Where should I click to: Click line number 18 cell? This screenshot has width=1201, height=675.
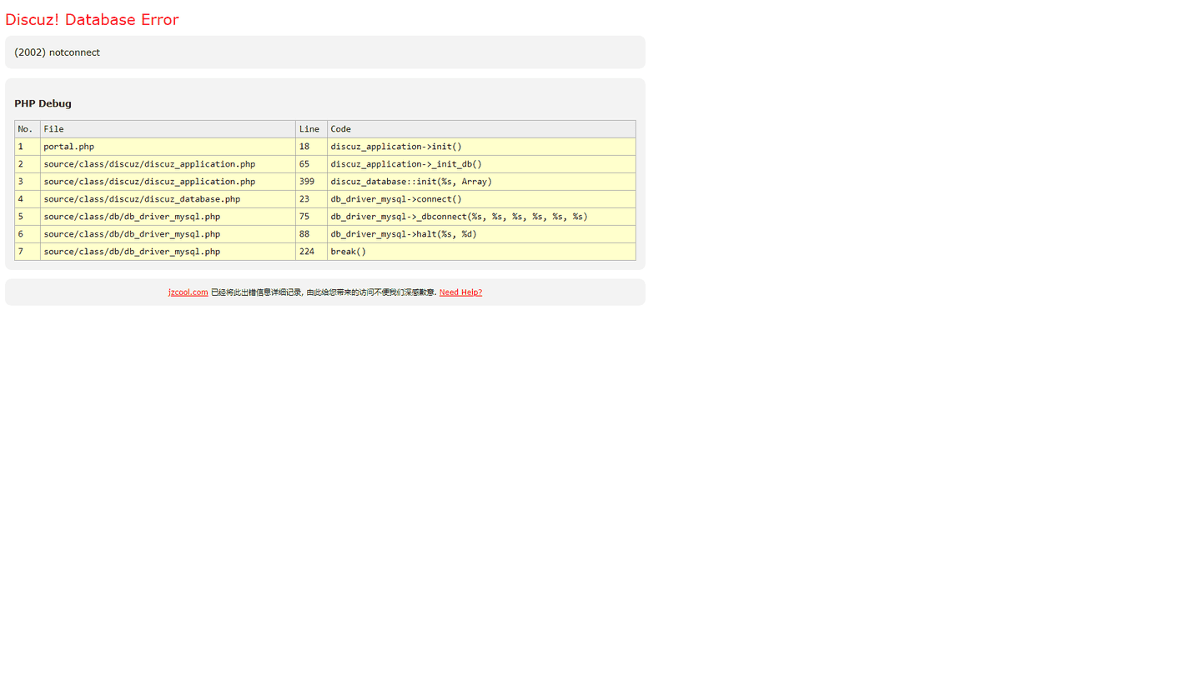click(x=311, y=147)
